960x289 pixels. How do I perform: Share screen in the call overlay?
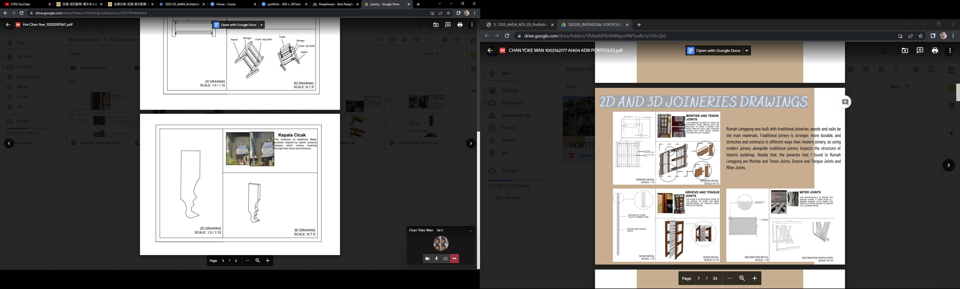(445, 259)
